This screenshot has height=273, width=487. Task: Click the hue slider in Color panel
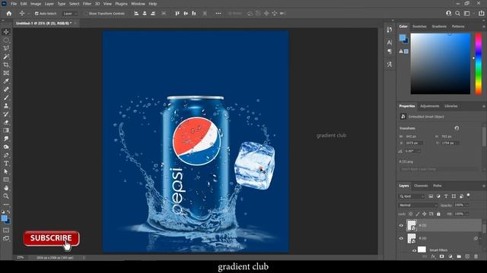coord(479,64)
